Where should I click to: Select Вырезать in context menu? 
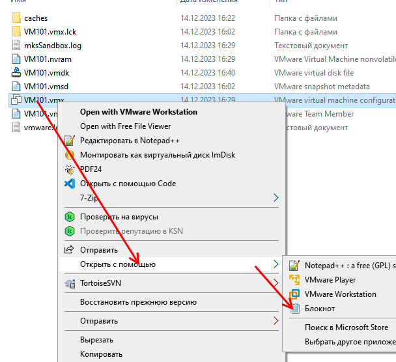(x=97, y=340)
